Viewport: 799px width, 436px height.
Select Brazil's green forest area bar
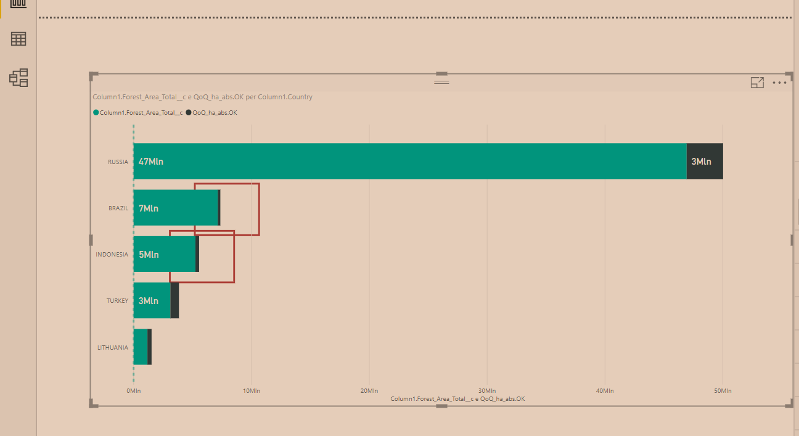176,208
